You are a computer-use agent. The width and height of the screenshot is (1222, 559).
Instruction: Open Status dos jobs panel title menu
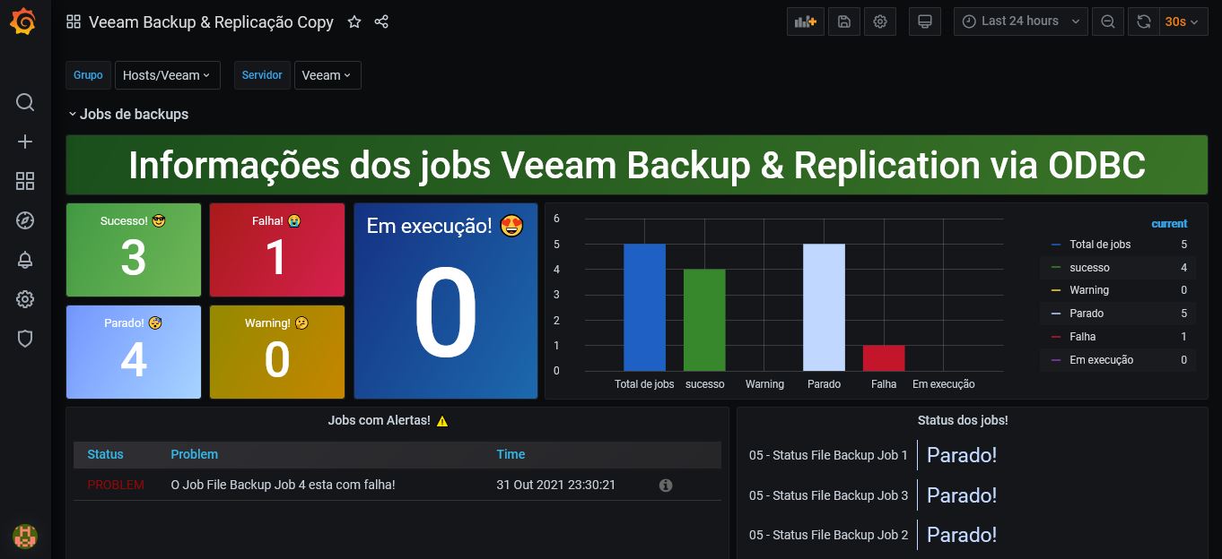coord(963,420)
